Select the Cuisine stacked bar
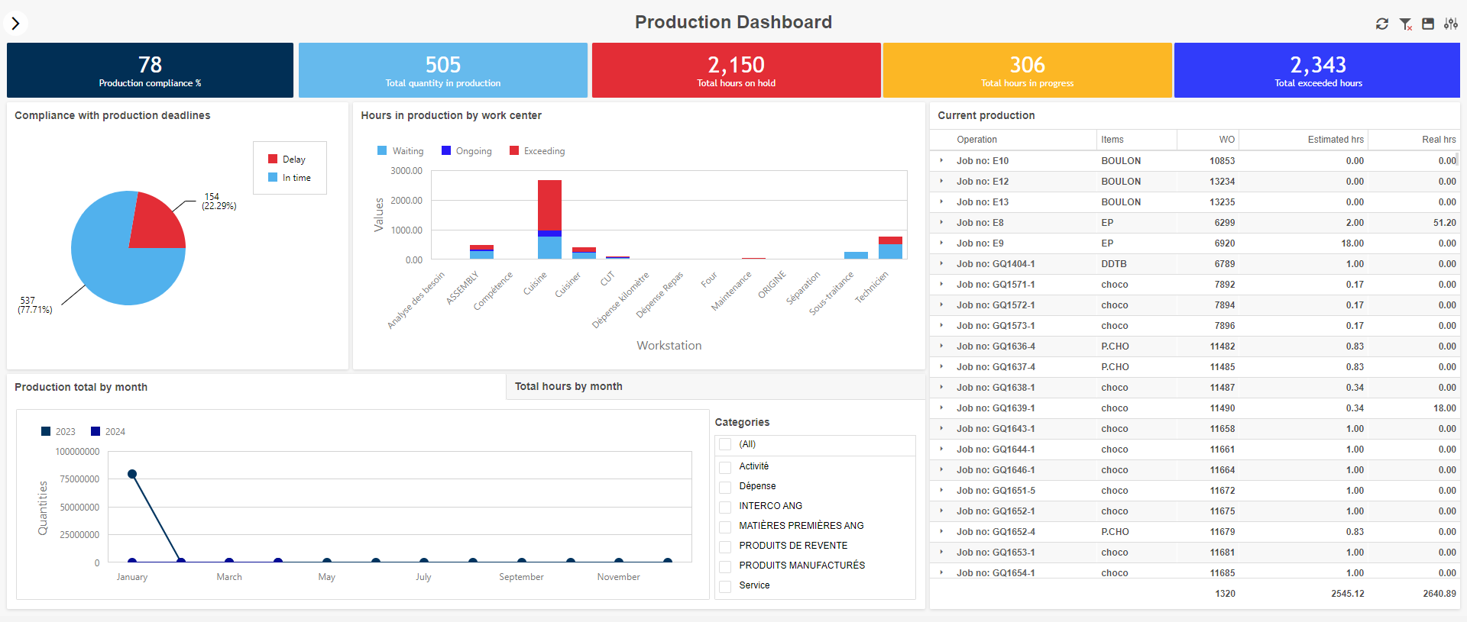 549,219
